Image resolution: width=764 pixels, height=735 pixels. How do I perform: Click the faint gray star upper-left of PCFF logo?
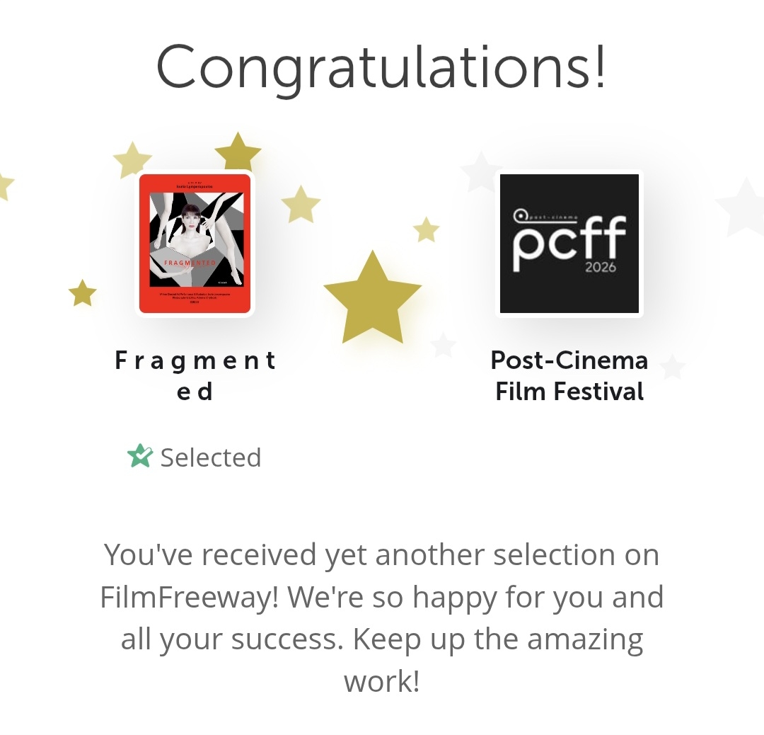click(480, 172)
